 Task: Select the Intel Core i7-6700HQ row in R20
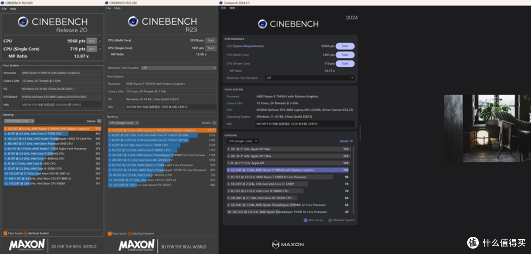coord(53,153)
